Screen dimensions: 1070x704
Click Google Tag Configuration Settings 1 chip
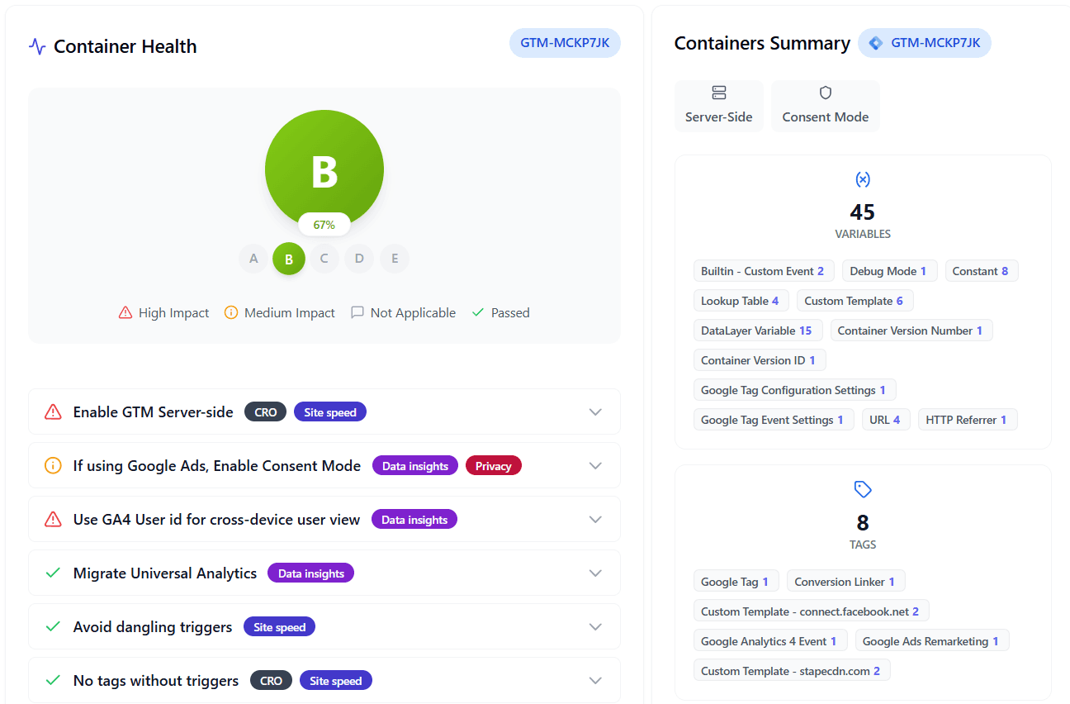coord(794,390)
